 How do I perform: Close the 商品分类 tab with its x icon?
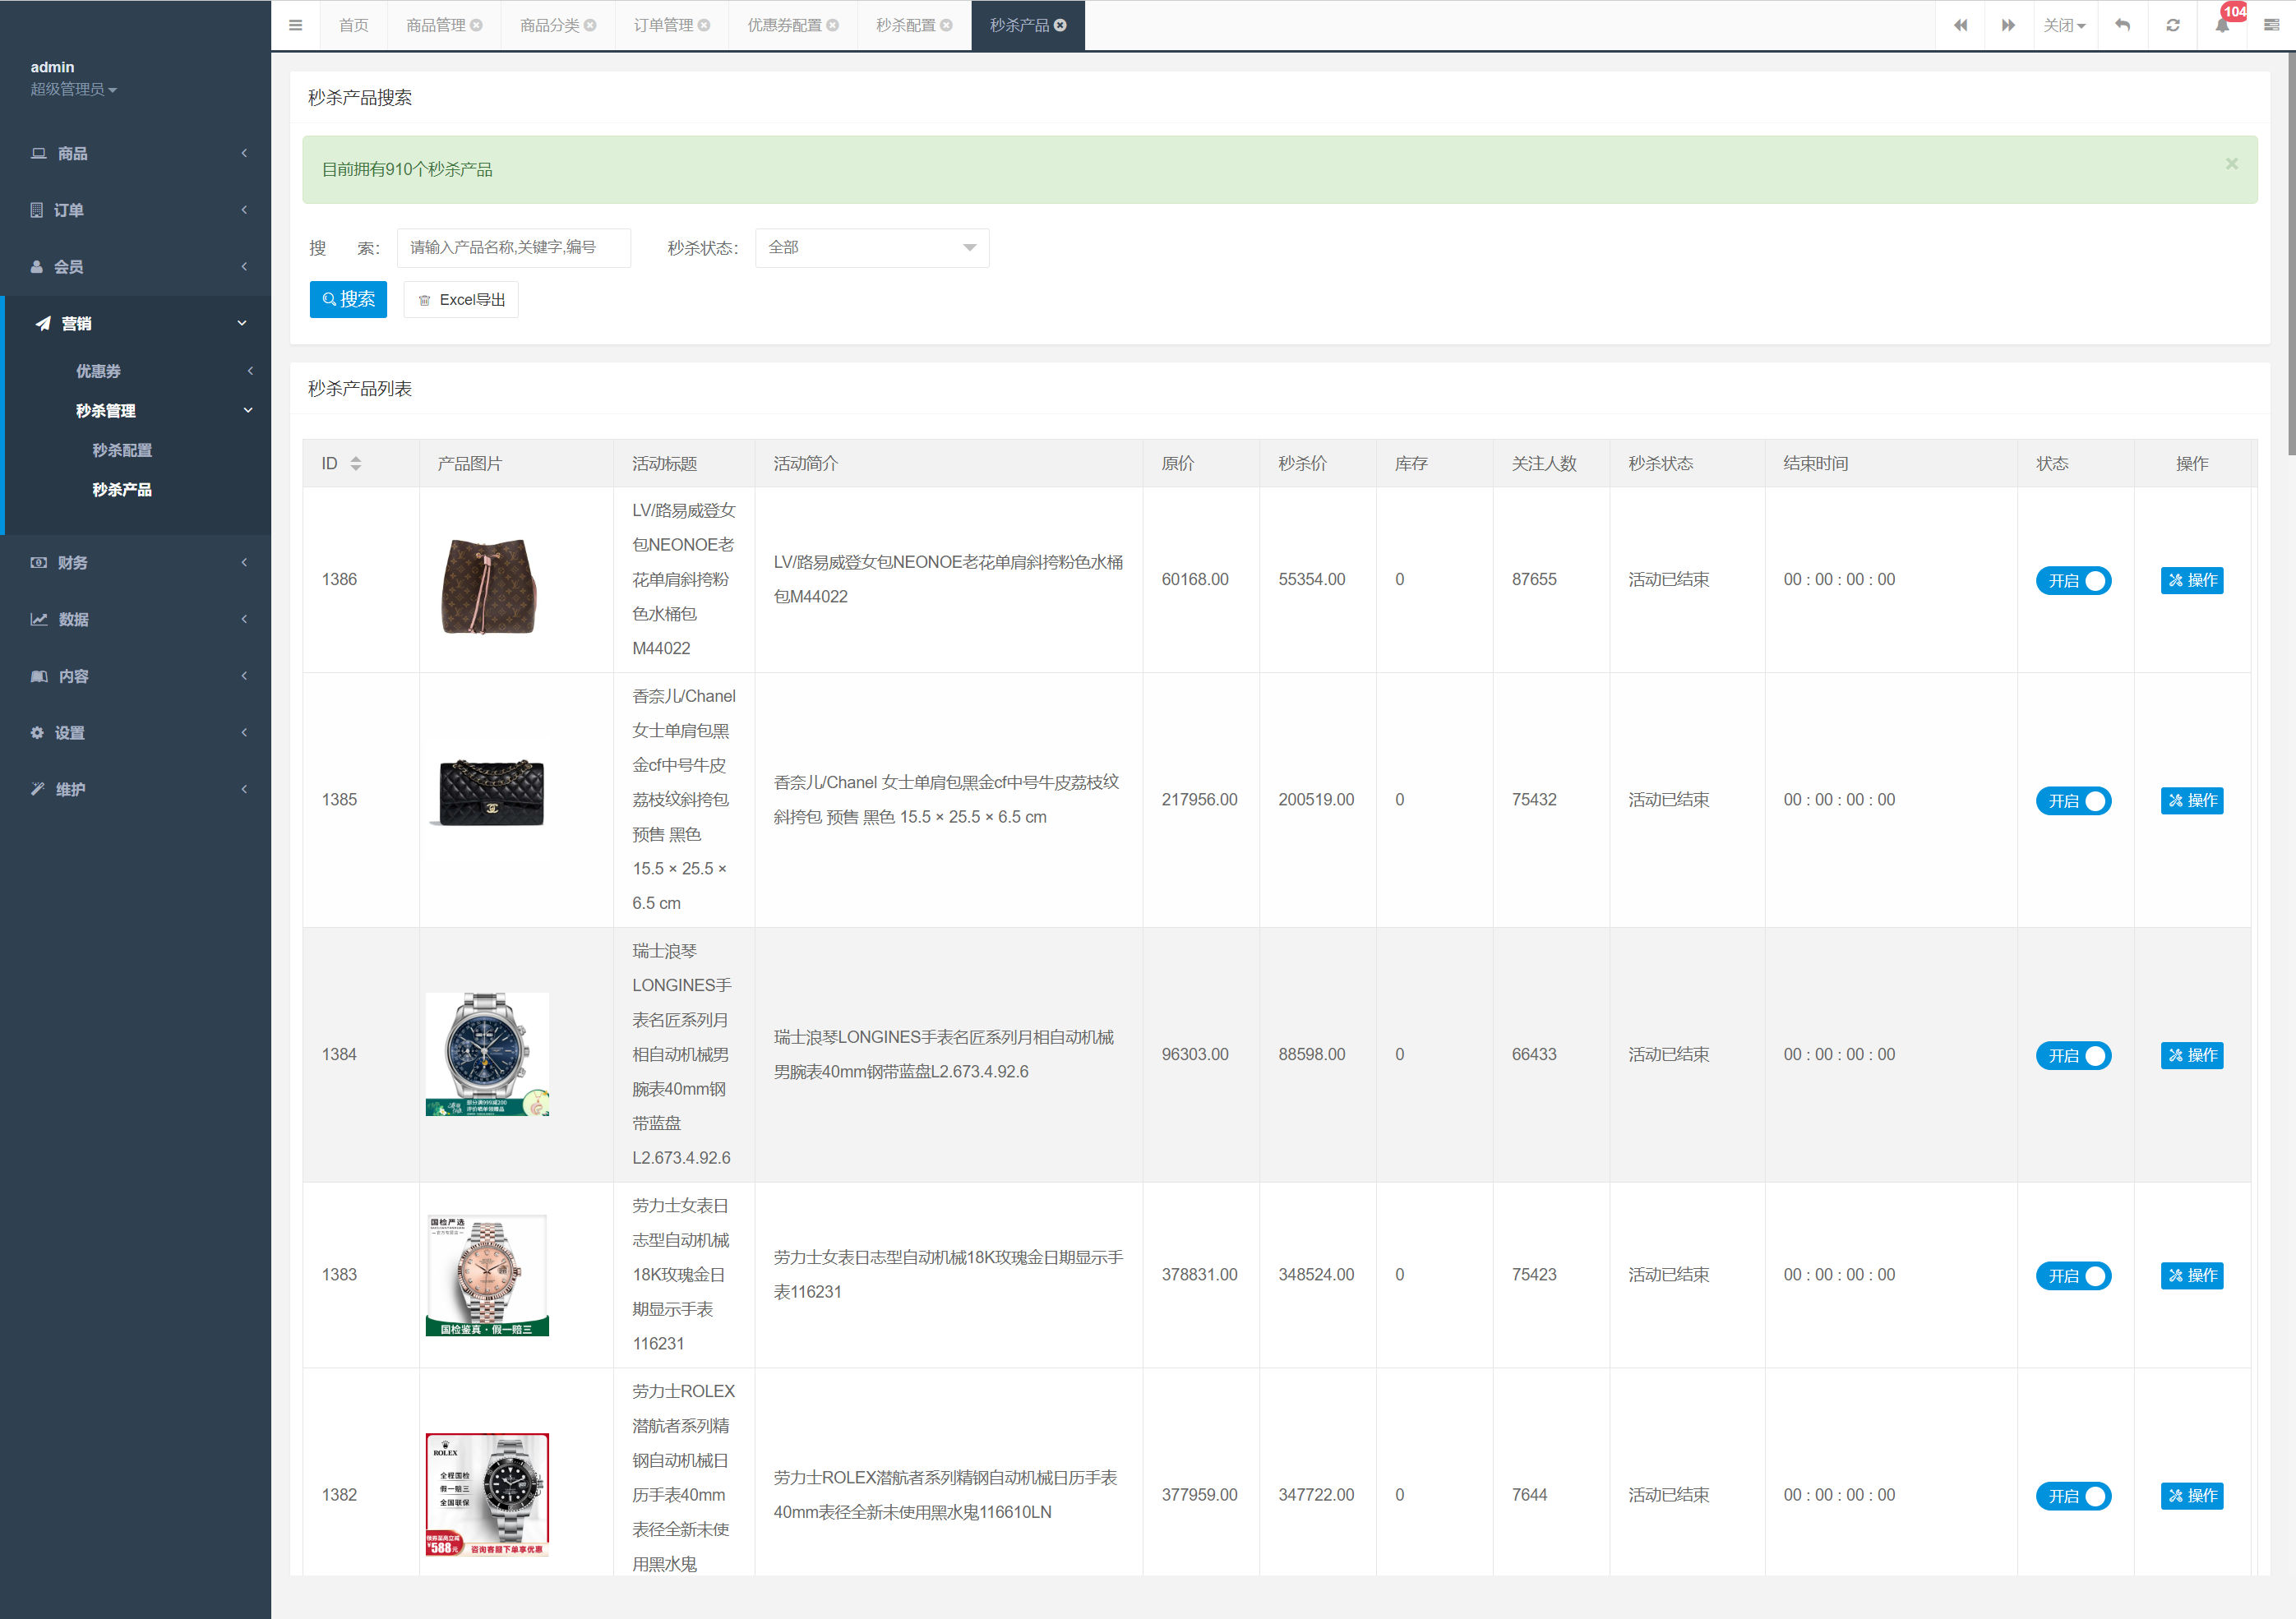click(x=590, y=25)
